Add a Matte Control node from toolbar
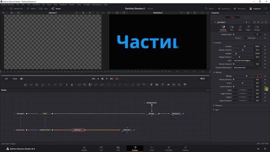 (x=90, y=85)
